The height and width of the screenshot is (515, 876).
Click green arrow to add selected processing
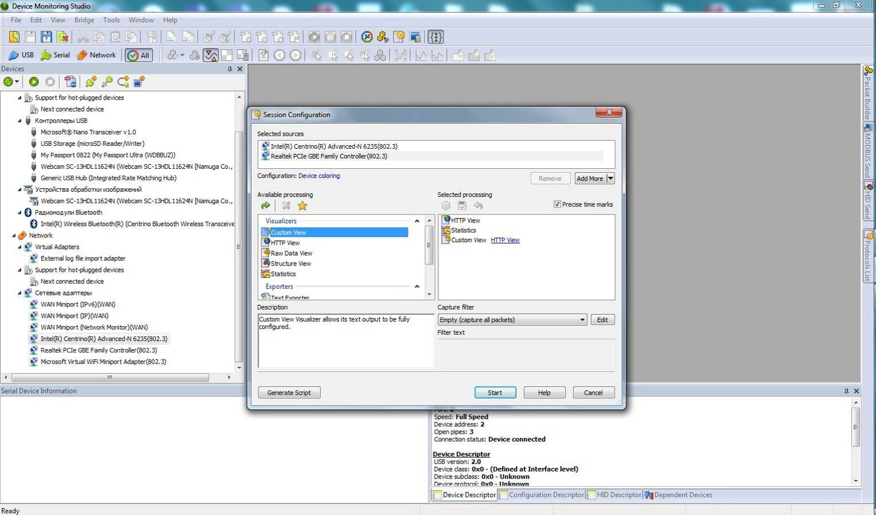coord(265,205)
